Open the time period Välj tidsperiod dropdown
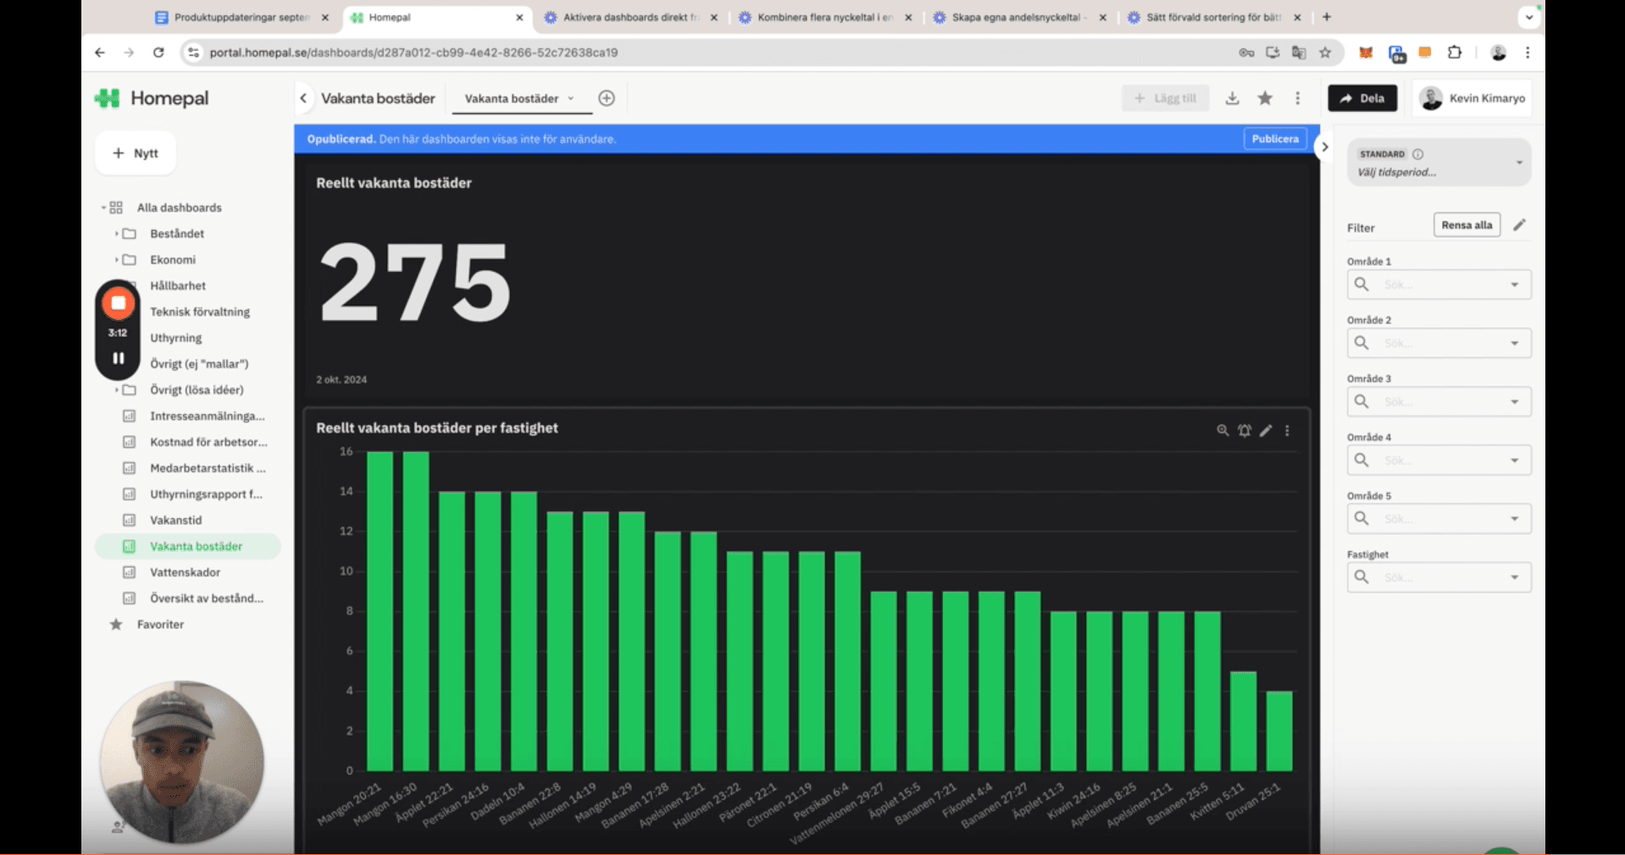The image size is (1625, 855). 1439,163
